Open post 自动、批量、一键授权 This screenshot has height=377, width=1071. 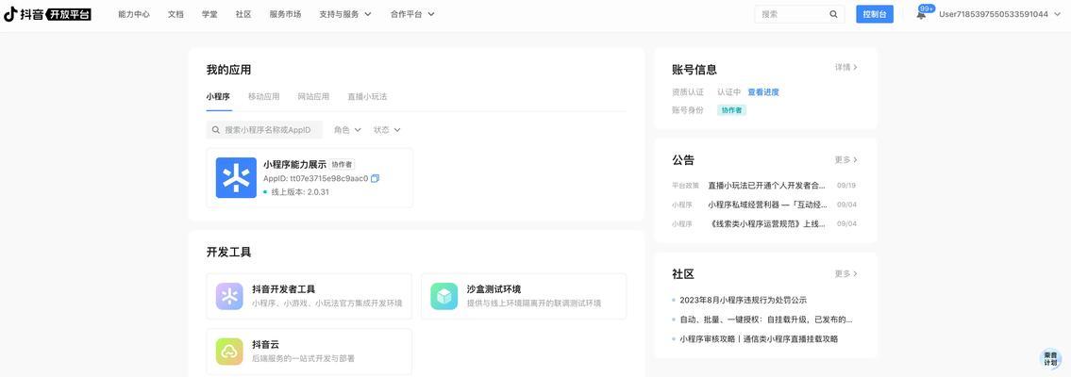[765, 320]
